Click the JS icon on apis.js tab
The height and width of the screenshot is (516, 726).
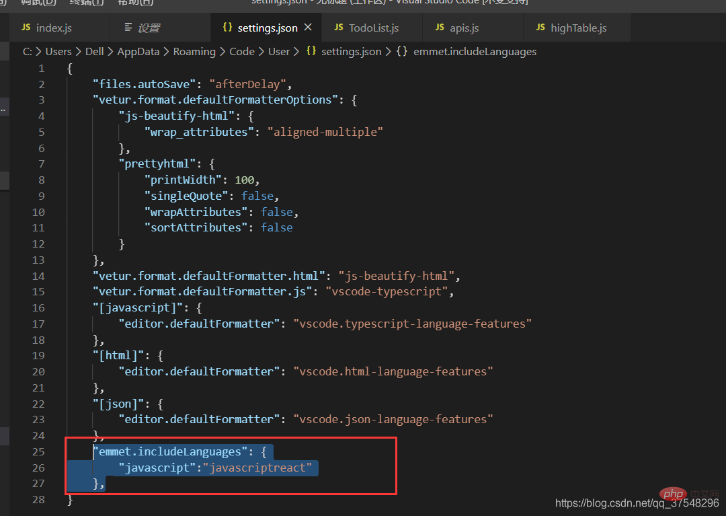tap(440, 28)
